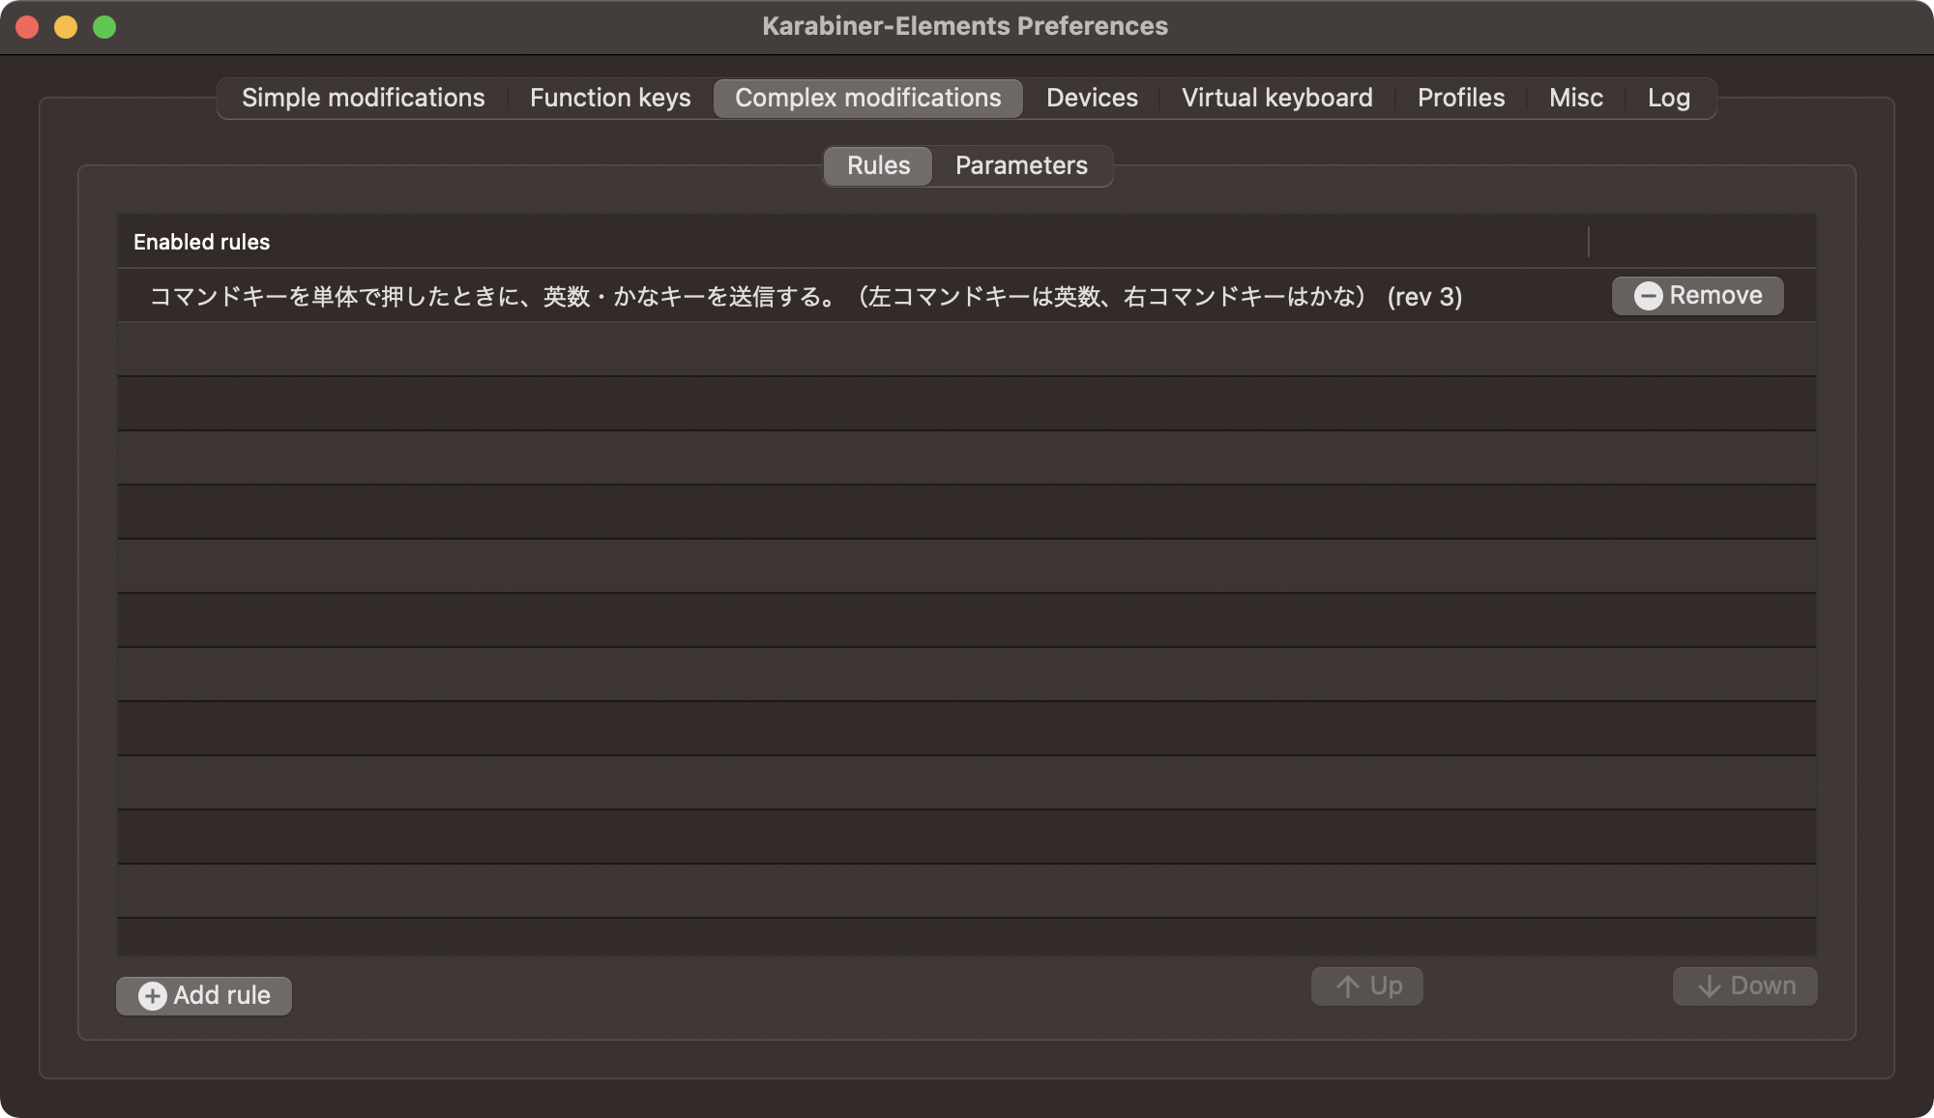Switch to the Profiles tab
The height and width of the screenshot is (1118, 1934).
tap(1460, 97)
